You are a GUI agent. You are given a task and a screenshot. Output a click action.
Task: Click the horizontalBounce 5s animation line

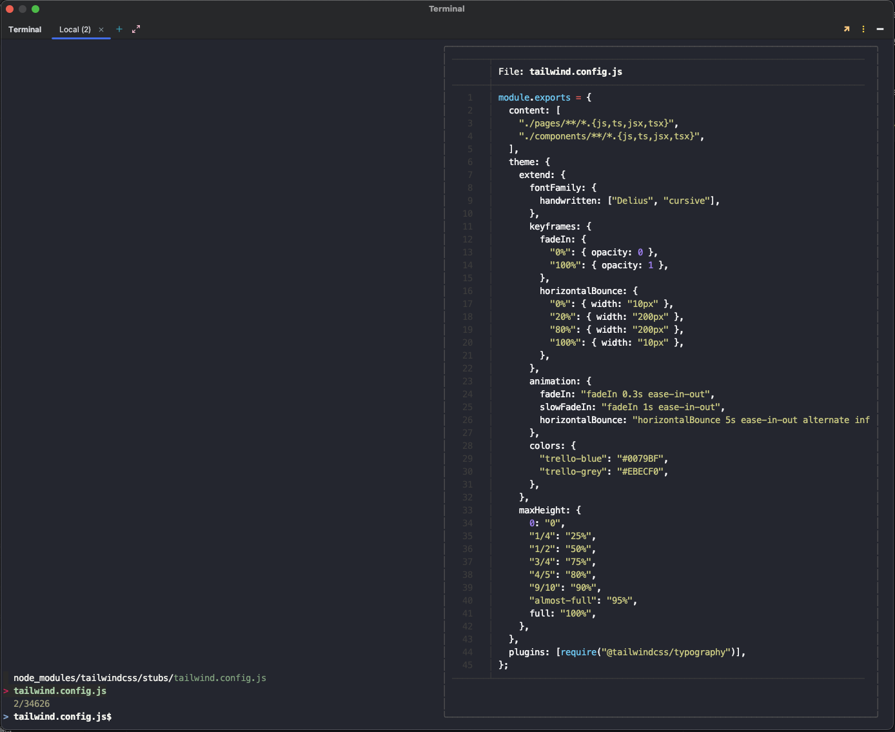[705, 420]
